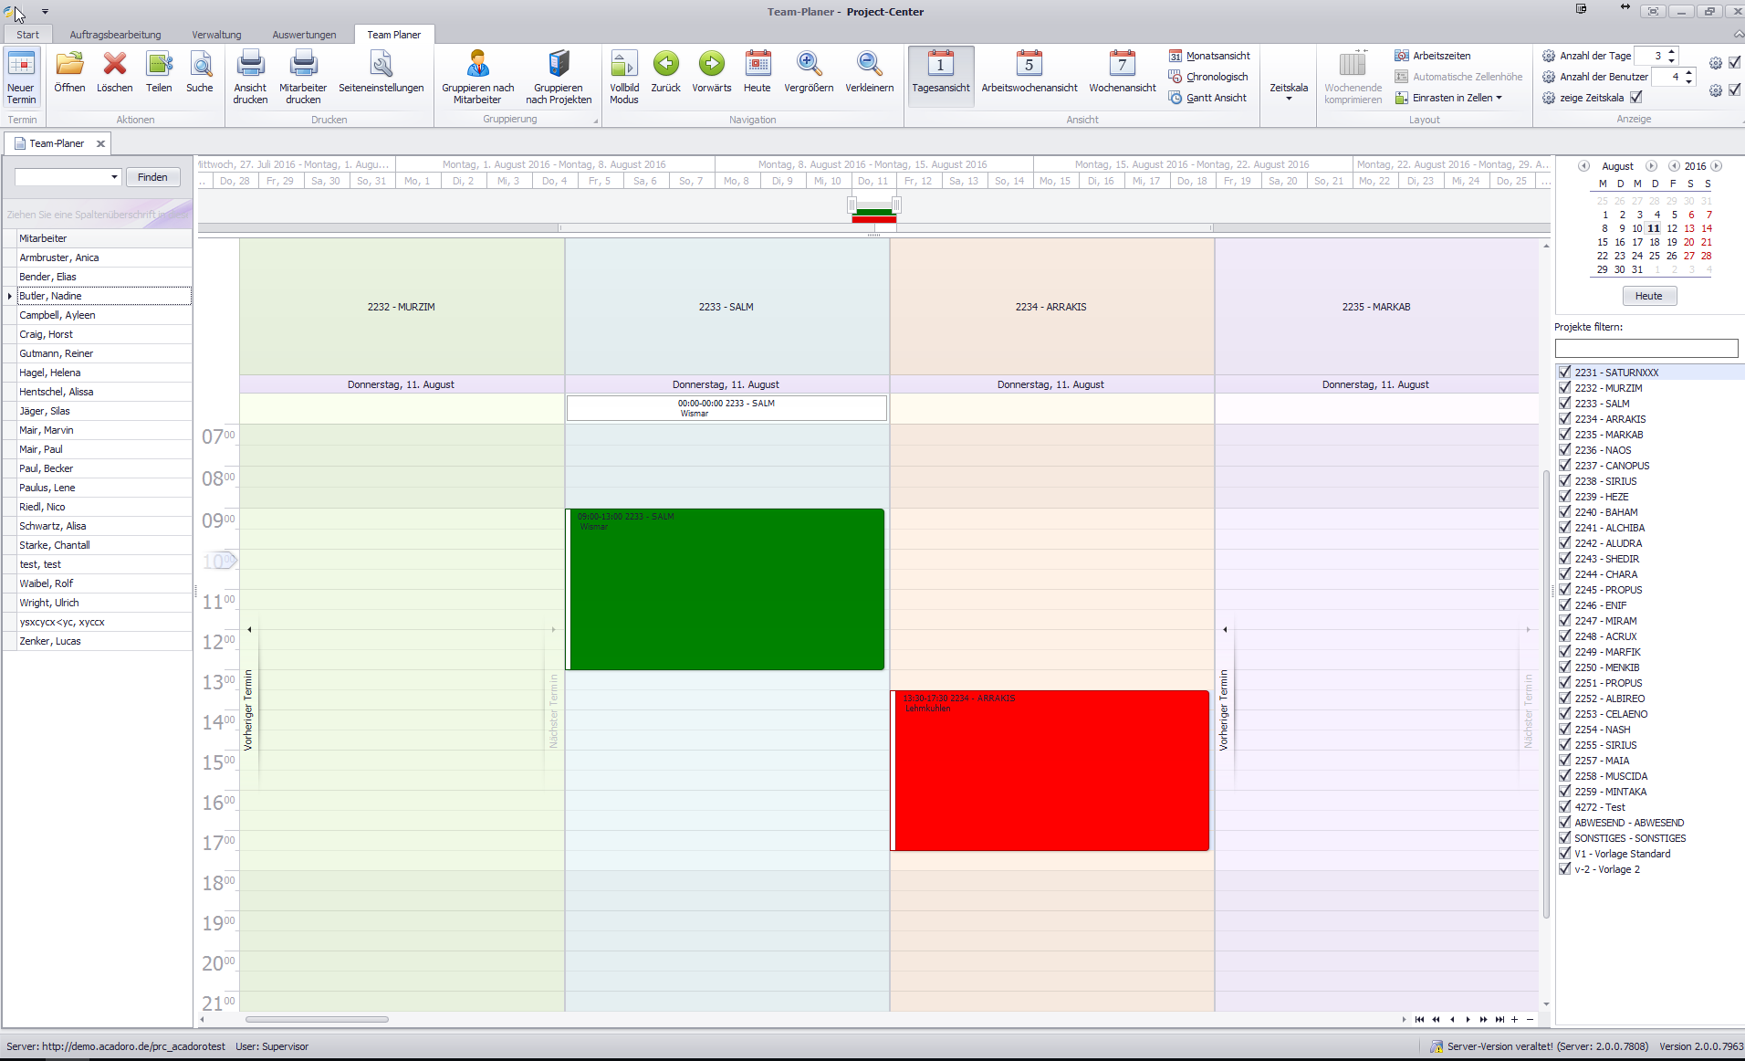Toggle the ABWESEND - ABWESEND checkbox

(1565, 823)
